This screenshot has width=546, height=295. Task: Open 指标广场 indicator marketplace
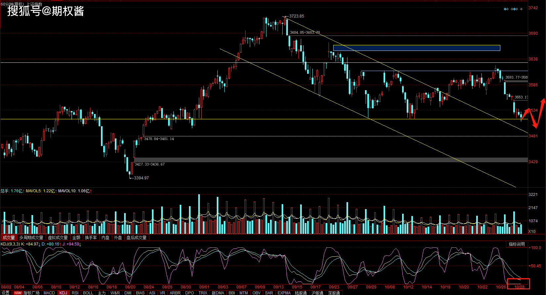[31, 293]
